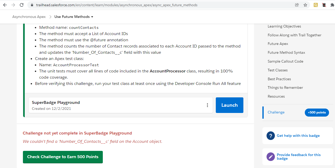Open the Test Classes section

[277, 70]
